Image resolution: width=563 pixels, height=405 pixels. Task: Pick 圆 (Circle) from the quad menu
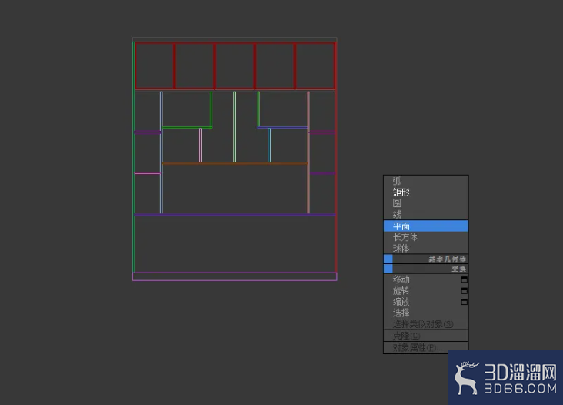pos(426,203)
